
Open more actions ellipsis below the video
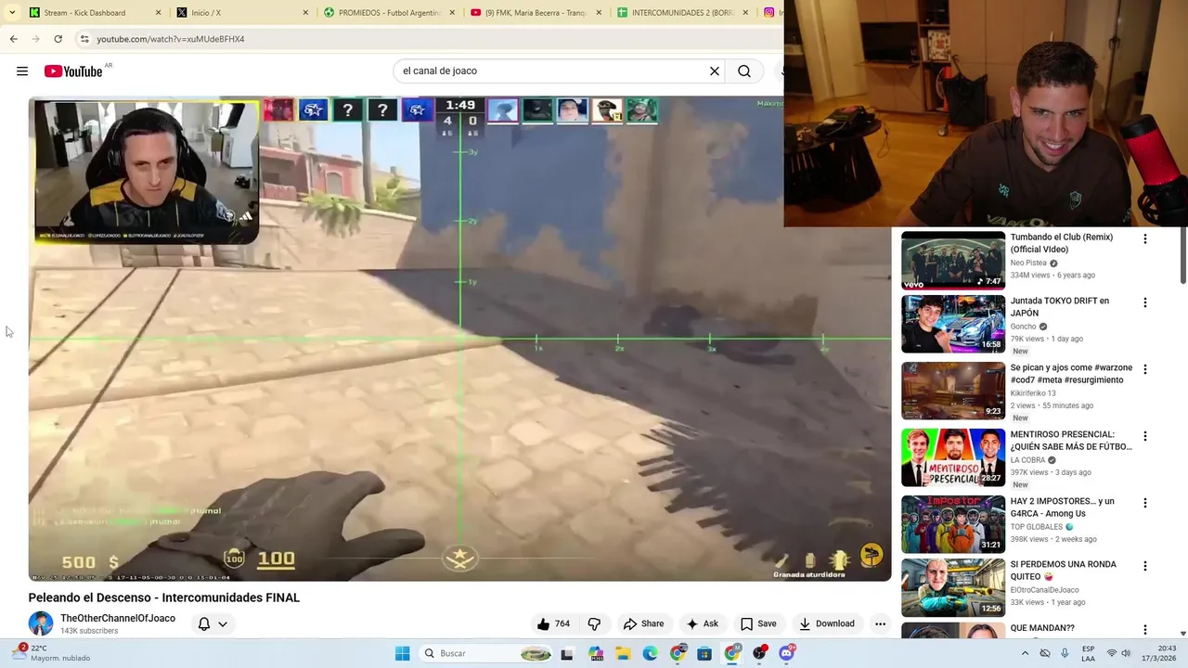880,623
